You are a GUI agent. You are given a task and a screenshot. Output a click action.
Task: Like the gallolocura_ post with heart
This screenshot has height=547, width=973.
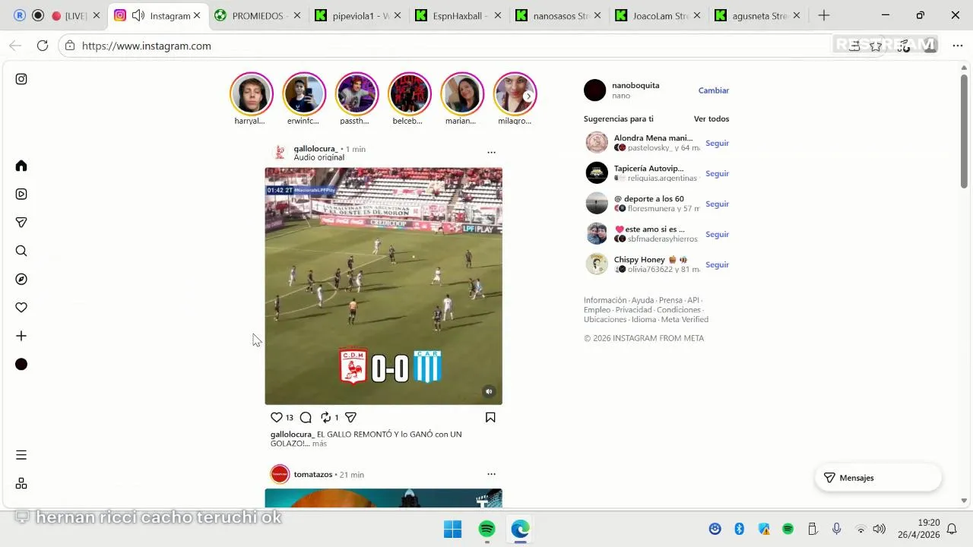point(277,417)
